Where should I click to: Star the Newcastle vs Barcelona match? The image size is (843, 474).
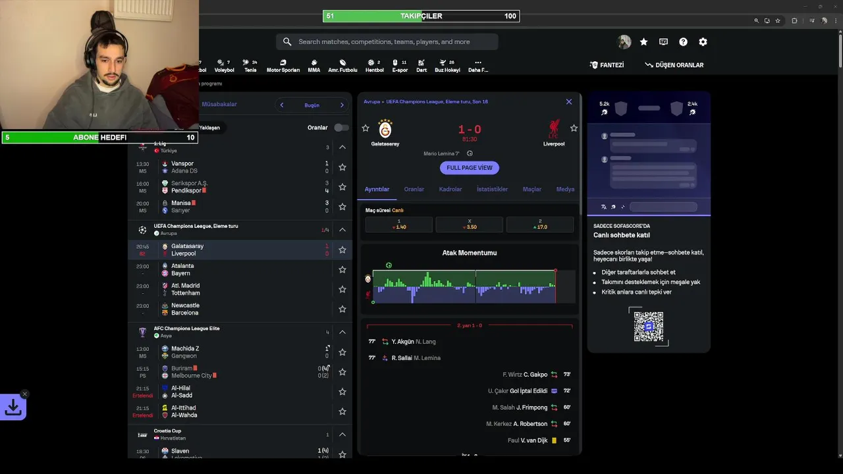pos(342,309)
